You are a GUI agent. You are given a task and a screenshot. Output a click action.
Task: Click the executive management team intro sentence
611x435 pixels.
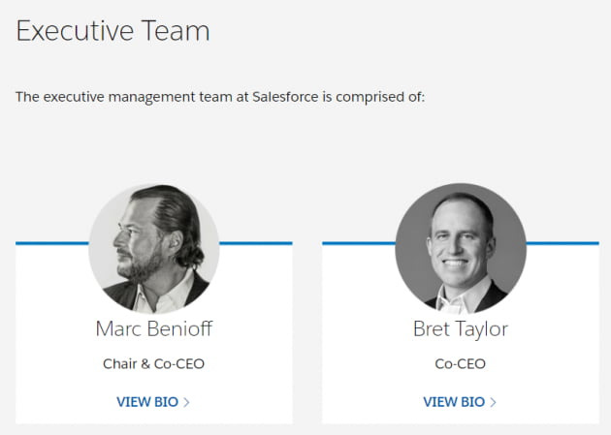pyautogui.click(x=220, y=97)
